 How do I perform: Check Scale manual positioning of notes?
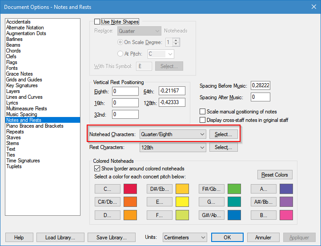pos(203,112)
